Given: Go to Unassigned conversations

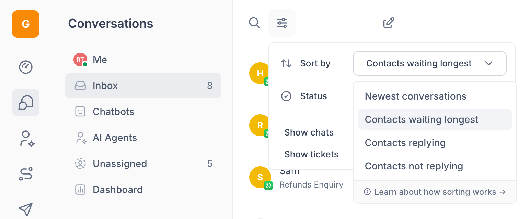Looking at the screenshot, I should click(x=119, y=164).
